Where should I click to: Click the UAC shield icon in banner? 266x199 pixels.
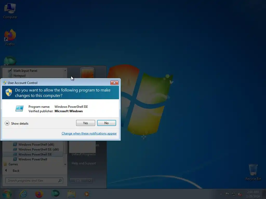point(9,93)
